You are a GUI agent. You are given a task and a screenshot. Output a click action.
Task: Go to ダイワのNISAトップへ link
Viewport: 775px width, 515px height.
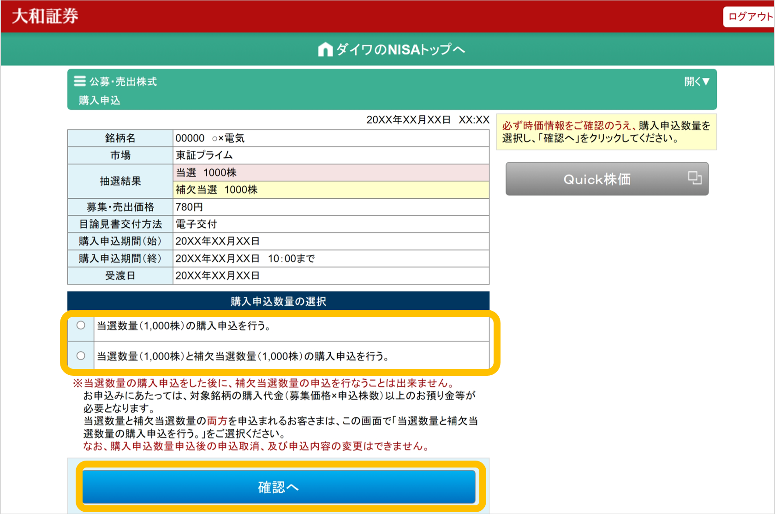point(392,49)
